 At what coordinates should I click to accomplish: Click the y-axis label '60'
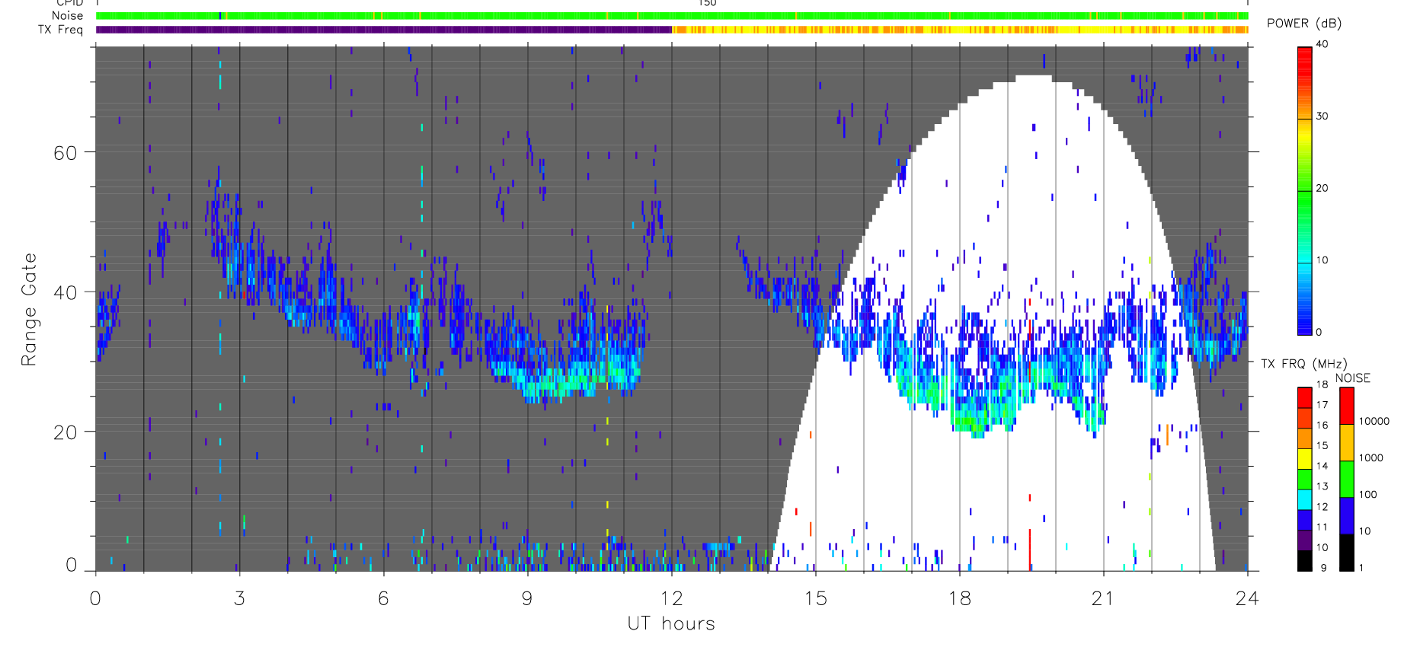point(66,153)
